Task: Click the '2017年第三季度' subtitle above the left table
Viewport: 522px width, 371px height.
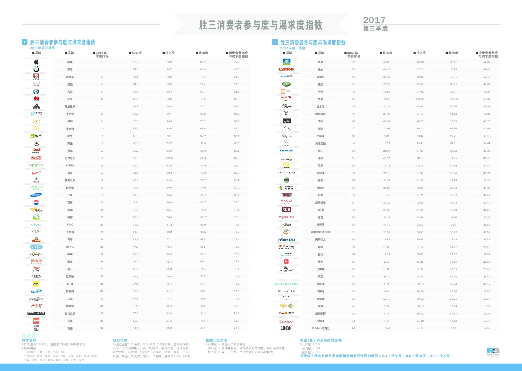Action: click(x=42, y=48)
